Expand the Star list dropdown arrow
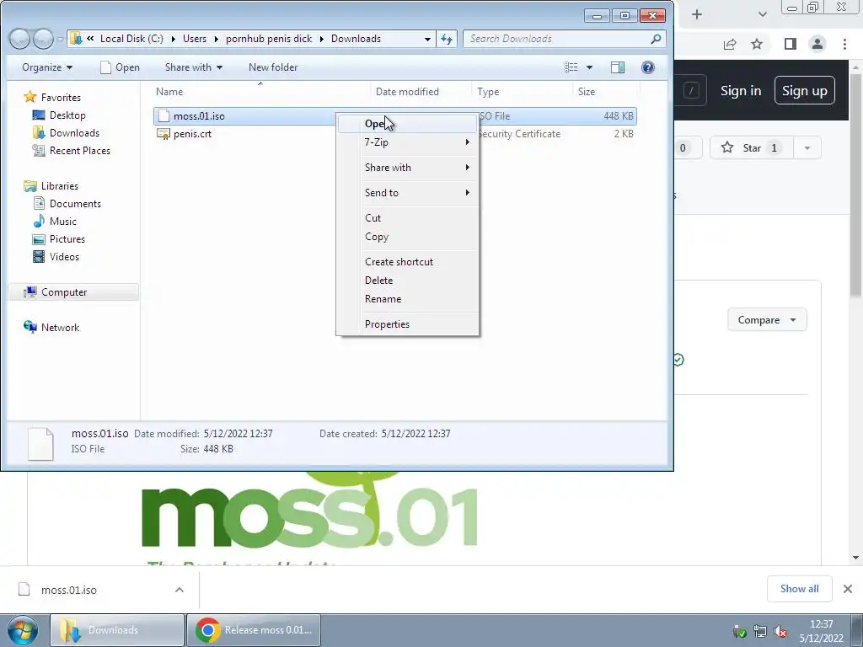 tap(807, 147)
